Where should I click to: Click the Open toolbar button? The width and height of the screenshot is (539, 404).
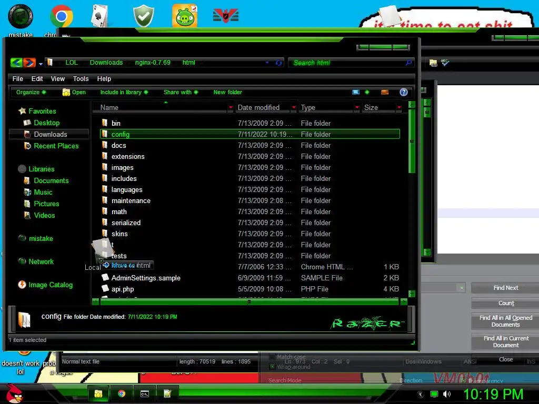pos(74,92)
